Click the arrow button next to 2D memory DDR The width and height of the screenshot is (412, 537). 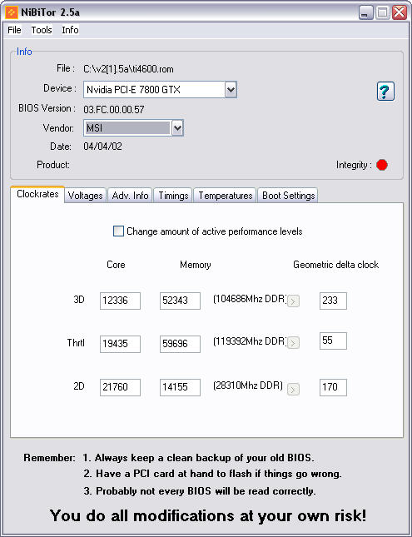(x=293, y=389)
